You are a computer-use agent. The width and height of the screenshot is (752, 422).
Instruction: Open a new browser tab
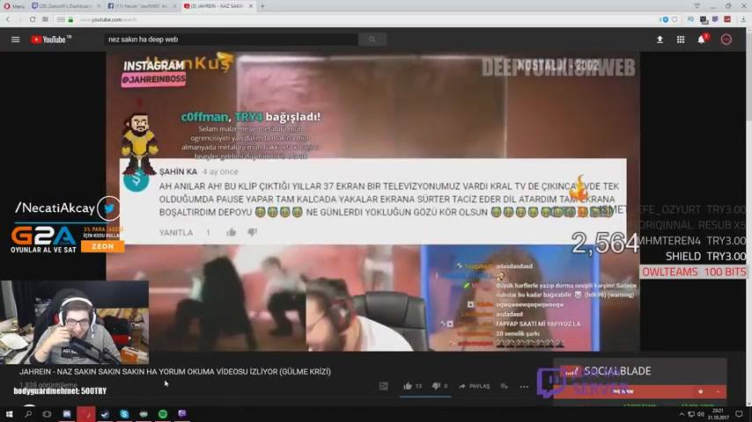(262, 6)
